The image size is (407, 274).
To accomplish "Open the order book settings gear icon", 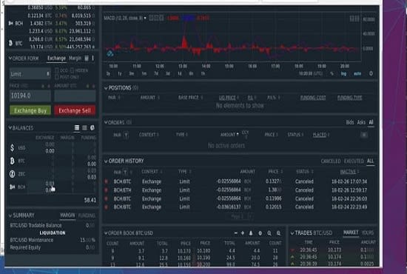I will [260, 233].
